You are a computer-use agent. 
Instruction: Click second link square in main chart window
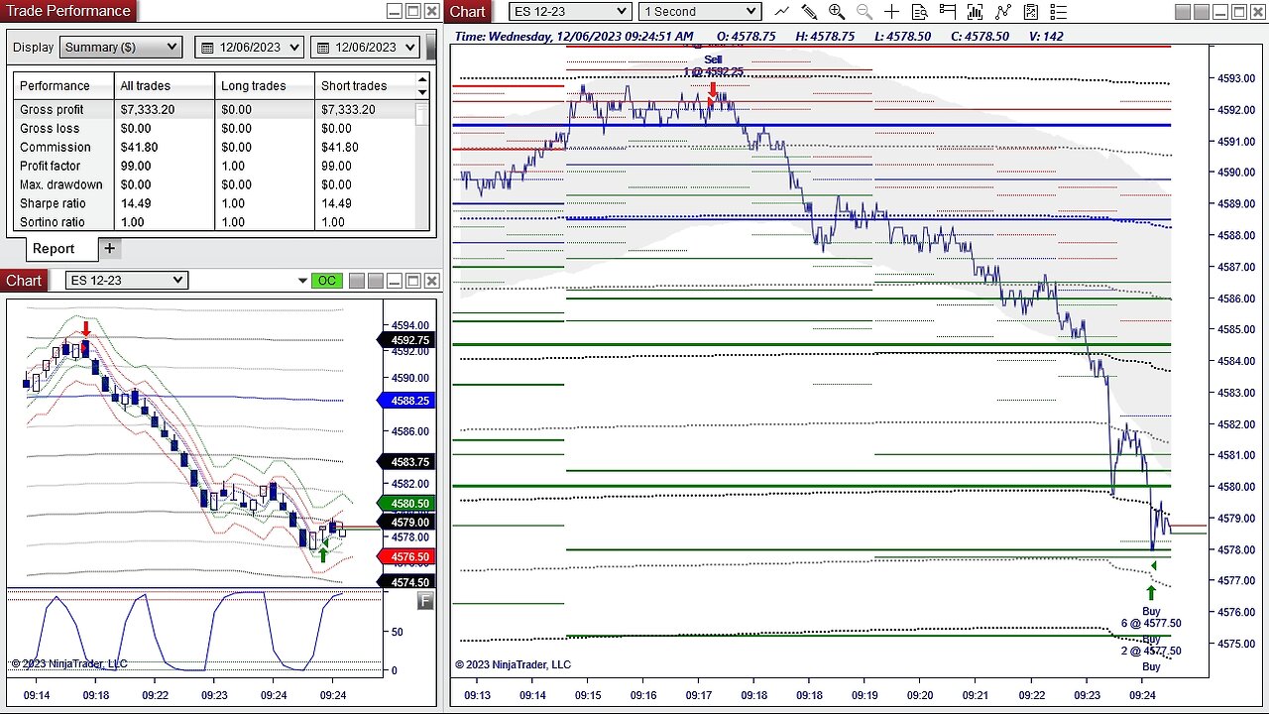pos(1201,12)
